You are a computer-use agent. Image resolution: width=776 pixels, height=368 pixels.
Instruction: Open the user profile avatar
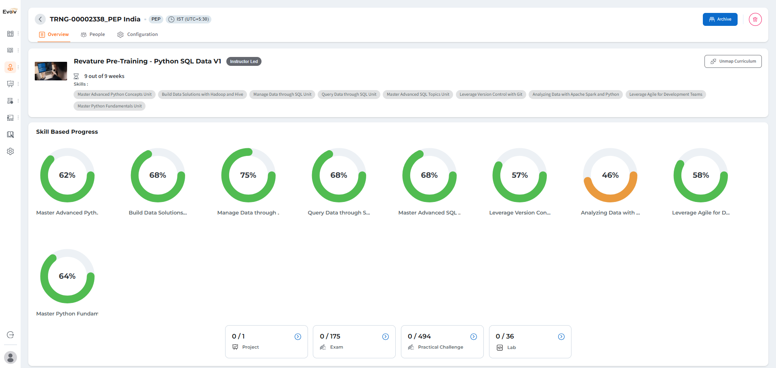tap(11, 357)
